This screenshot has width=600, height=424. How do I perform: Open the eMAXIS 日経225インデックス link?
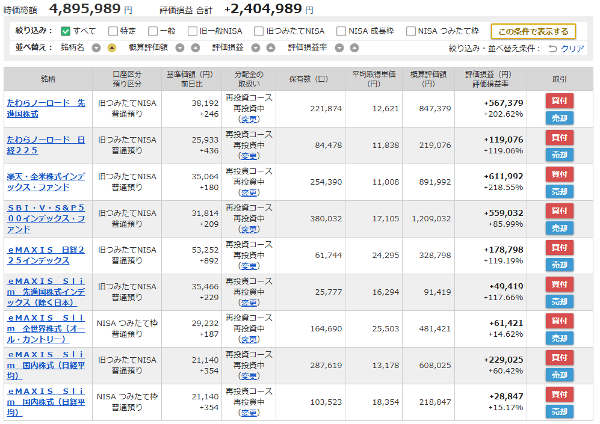pyautogui.click(x=46, y=256)
